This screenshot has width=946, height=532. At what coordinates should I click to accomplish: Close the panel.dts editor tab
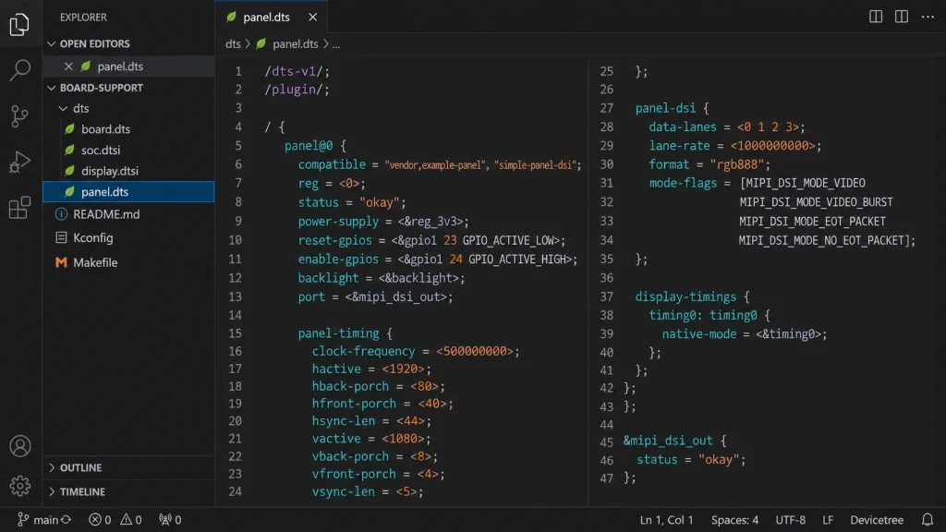click(x=312, y=18)
